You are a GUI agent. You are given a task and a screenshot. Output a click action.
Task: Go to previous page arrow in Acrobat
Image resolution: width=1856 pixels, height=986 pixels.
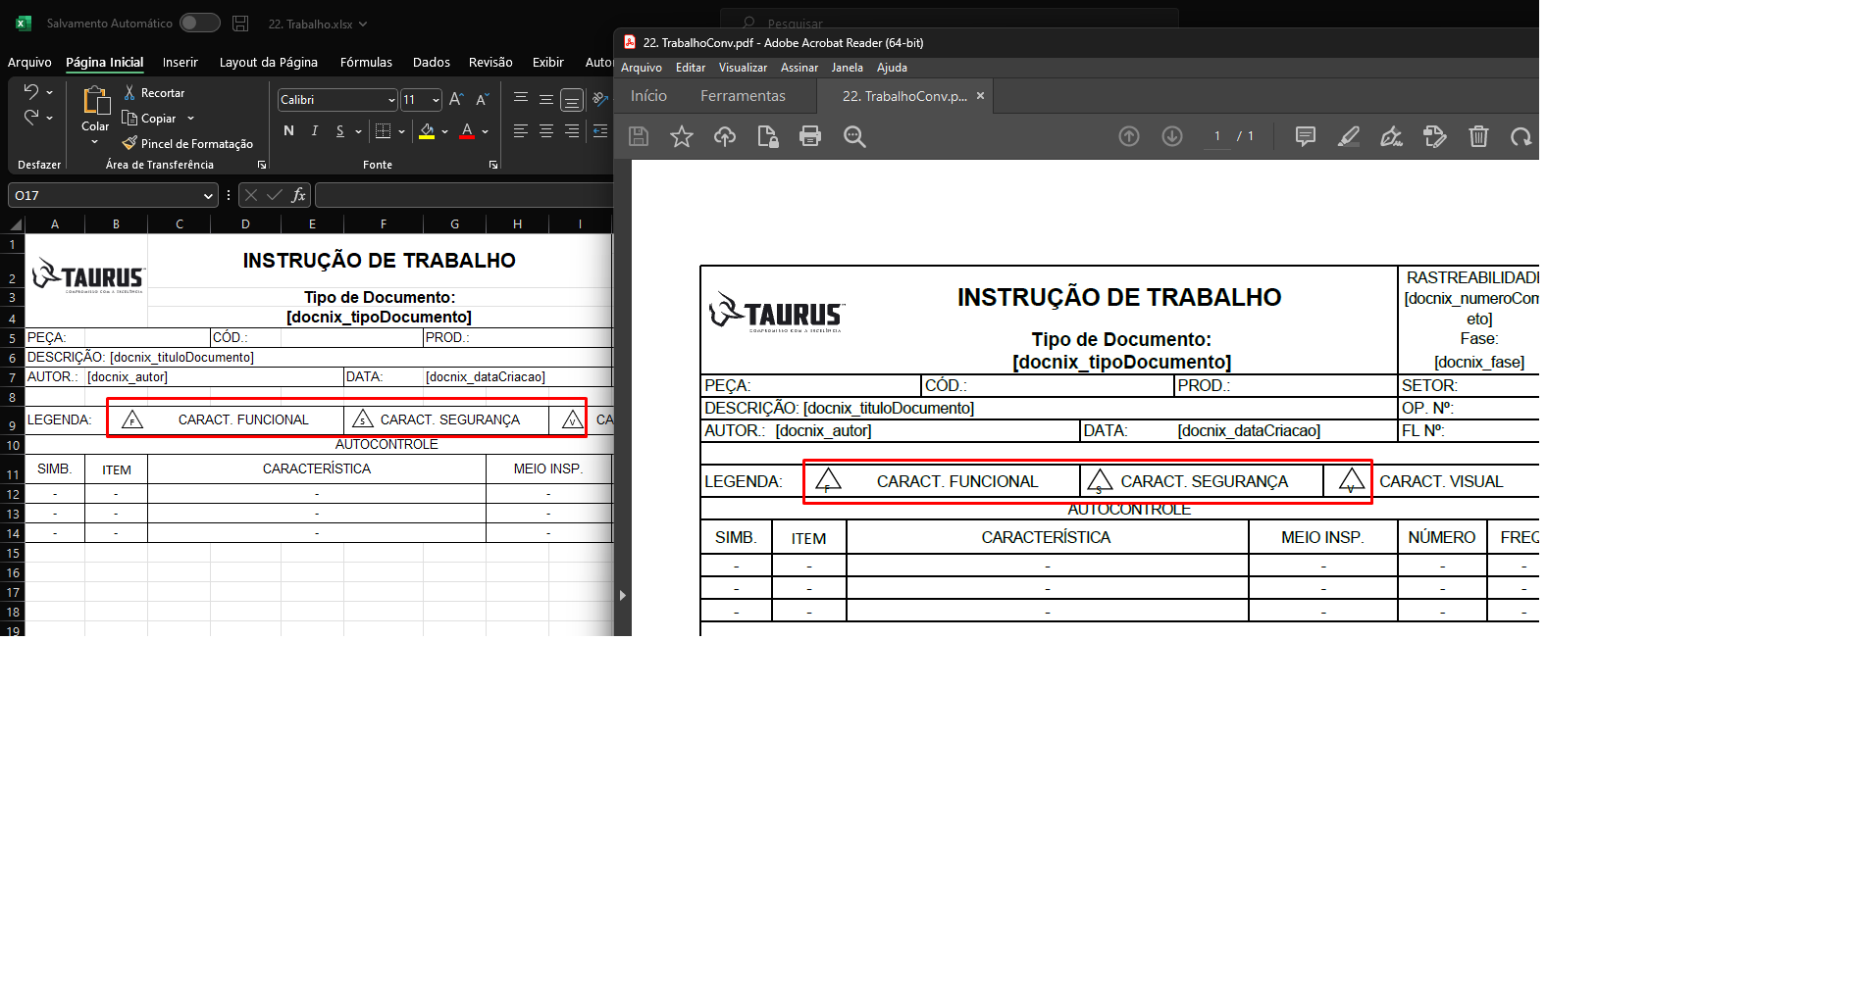pos(1129,136)
